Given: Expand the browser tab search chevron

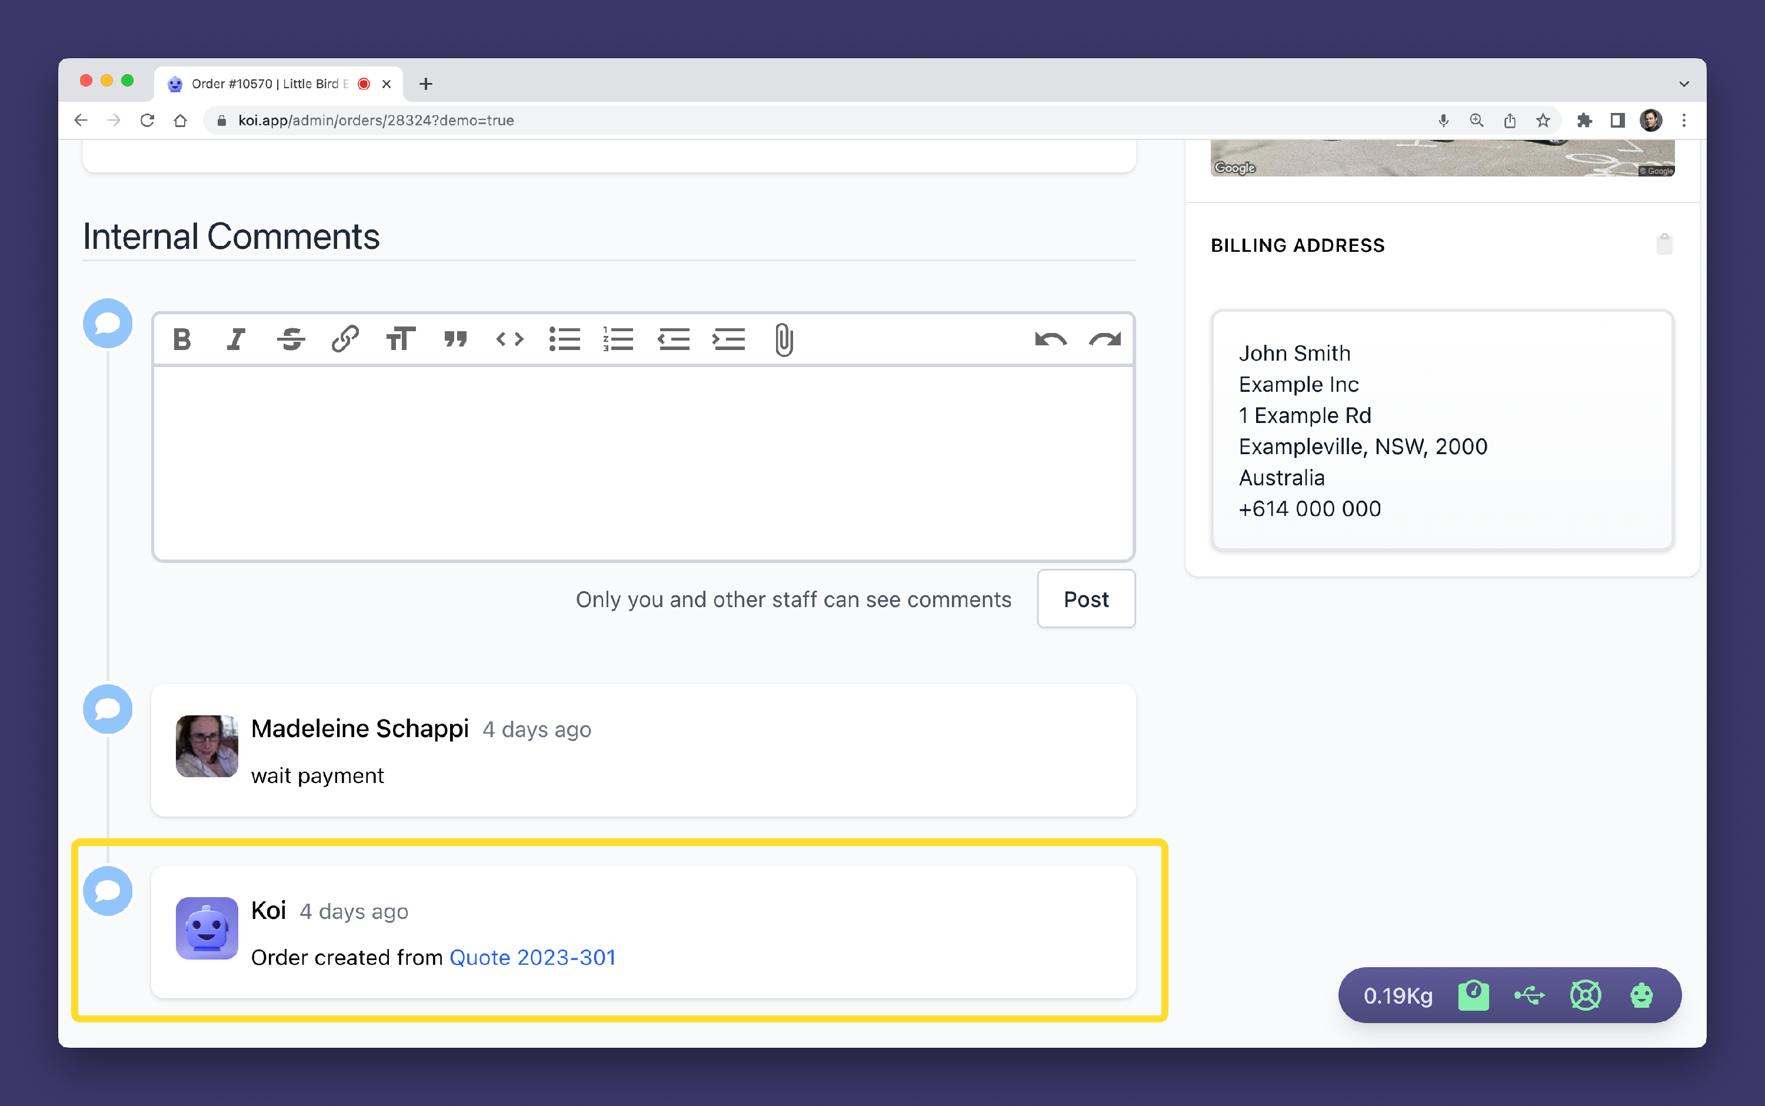Looking at the screenshot, I should (x=1684, y=84).
